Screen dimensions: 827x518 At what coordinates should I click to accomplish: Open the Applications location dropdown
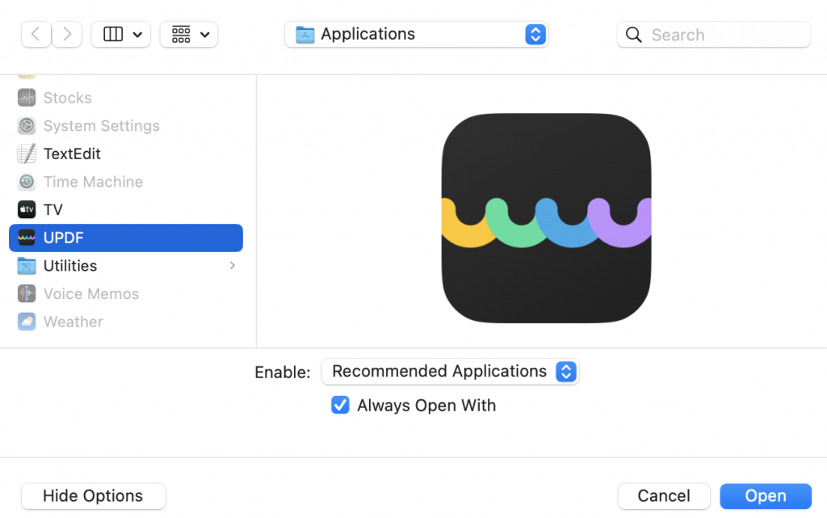[x=416, y=35]
